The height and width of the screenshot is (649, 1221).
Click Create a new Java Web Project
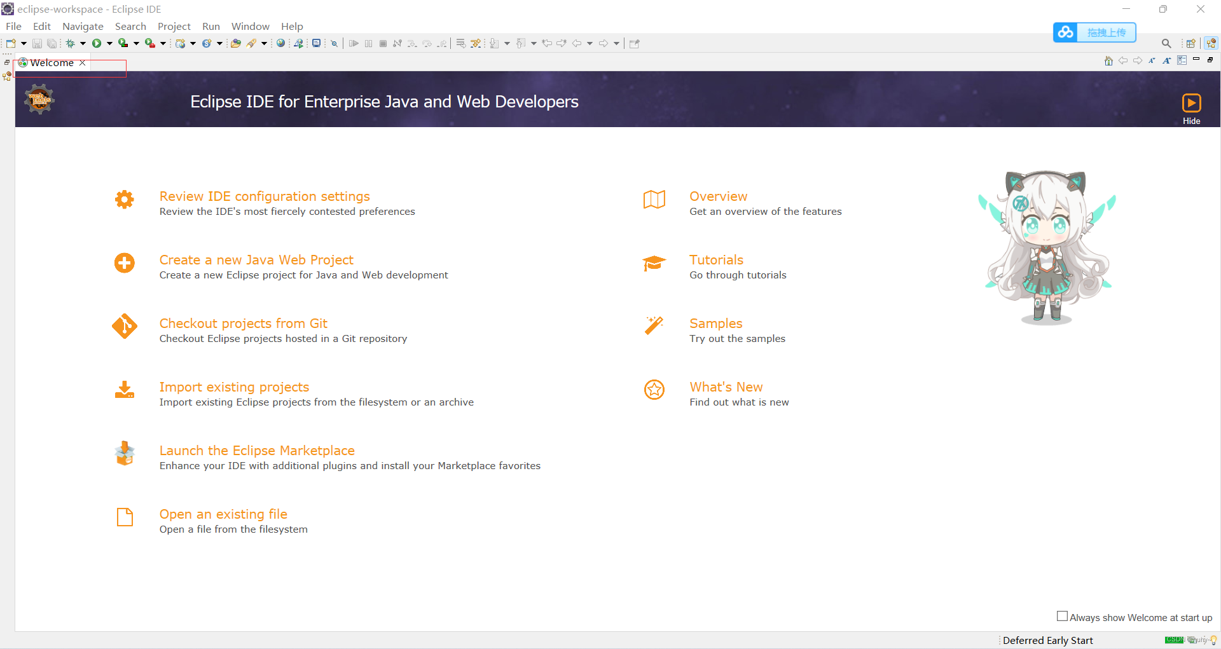(x=256, y=260)
